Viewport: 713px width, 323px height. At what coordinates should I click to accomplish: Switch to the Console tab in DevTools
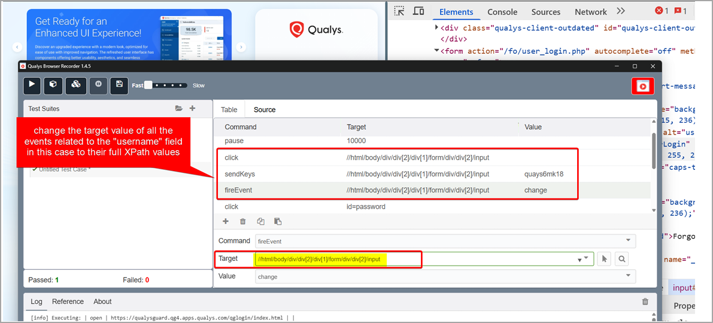pyautogui.click(x=502, y=12)
